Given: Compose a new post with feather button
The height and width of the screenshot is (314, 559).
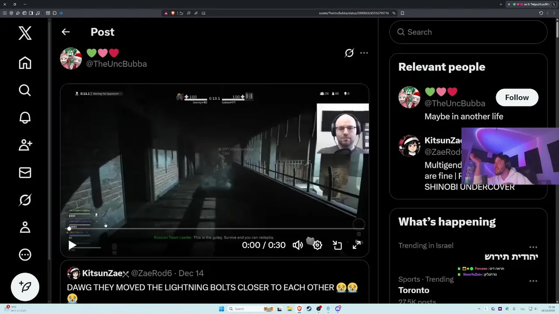Looking at the screenshot, I should click(25, 287).
